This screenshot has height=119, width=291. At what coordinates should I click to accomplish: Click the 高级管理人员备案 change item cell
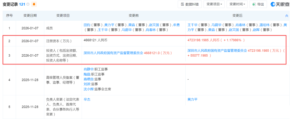pyautogui.click(x=63, y=80)
